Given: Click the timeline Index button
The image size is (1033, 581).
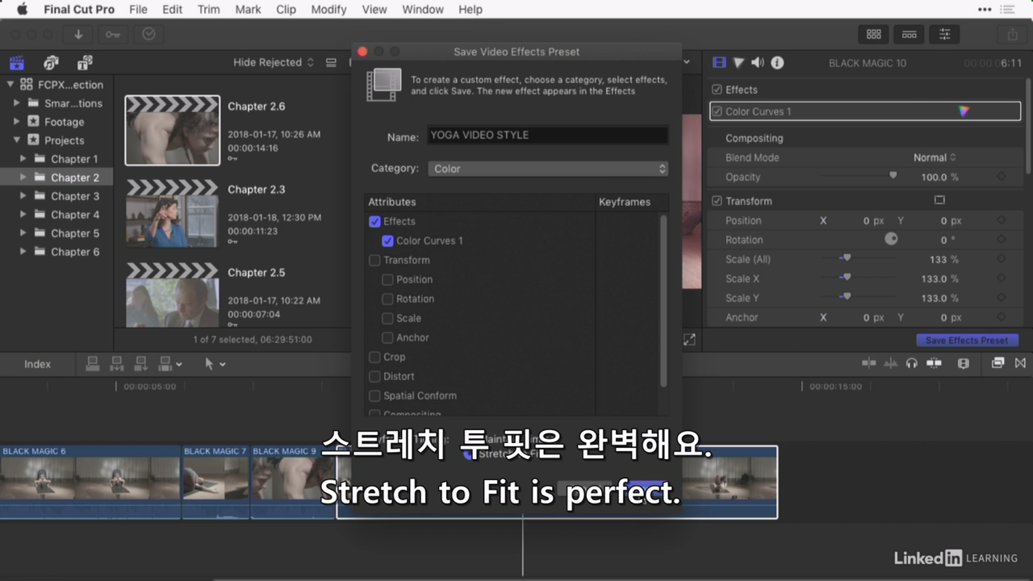Looking at the screenshot, I should [37, 364].
